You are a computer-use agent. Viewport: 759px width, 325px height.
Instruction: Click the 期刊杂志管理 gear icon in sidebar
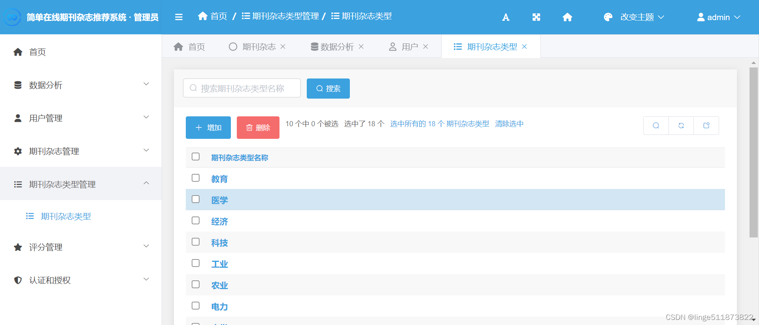pyautogui.click(x=18, y=151)
